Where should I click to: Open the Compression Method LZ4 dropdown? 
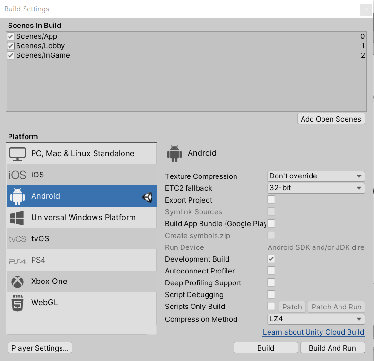pyautogui.click(x=316, y=319)
